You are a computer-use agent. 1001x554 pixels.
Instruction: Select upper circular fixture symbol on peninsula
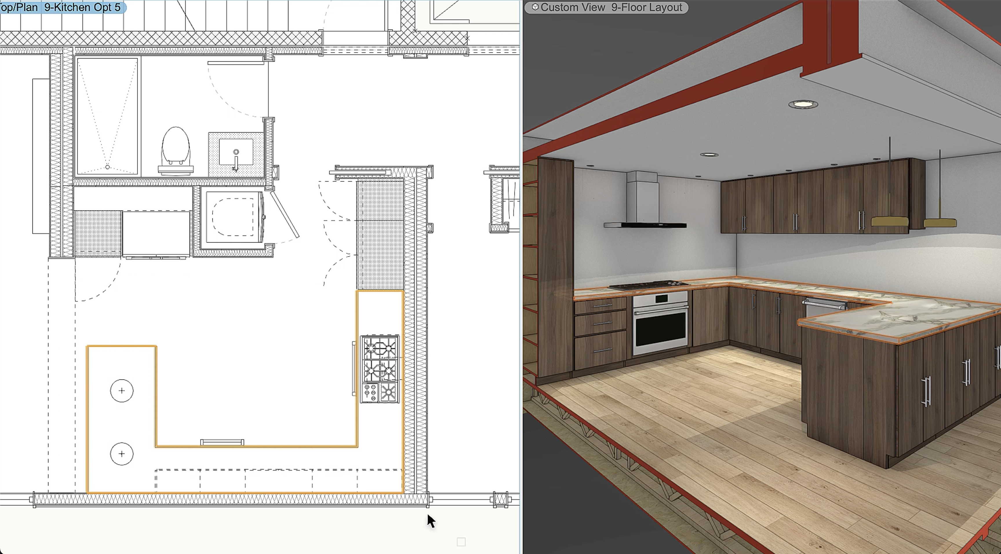coord(122,390)
